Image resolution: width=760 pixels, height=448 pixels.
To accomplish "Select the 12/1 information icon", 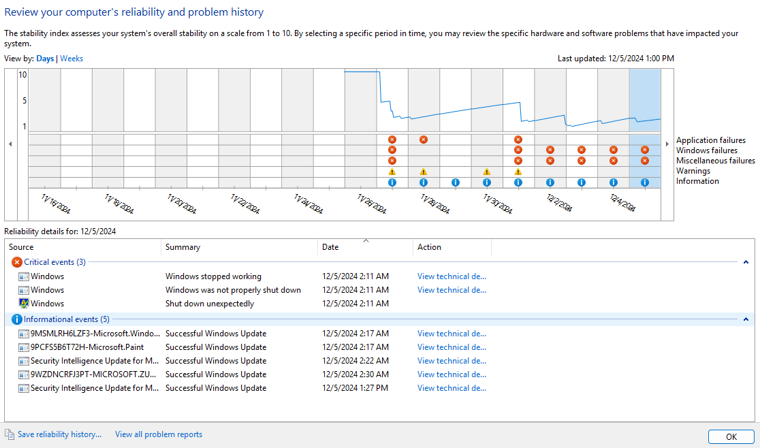I will [x=518, y=182].
